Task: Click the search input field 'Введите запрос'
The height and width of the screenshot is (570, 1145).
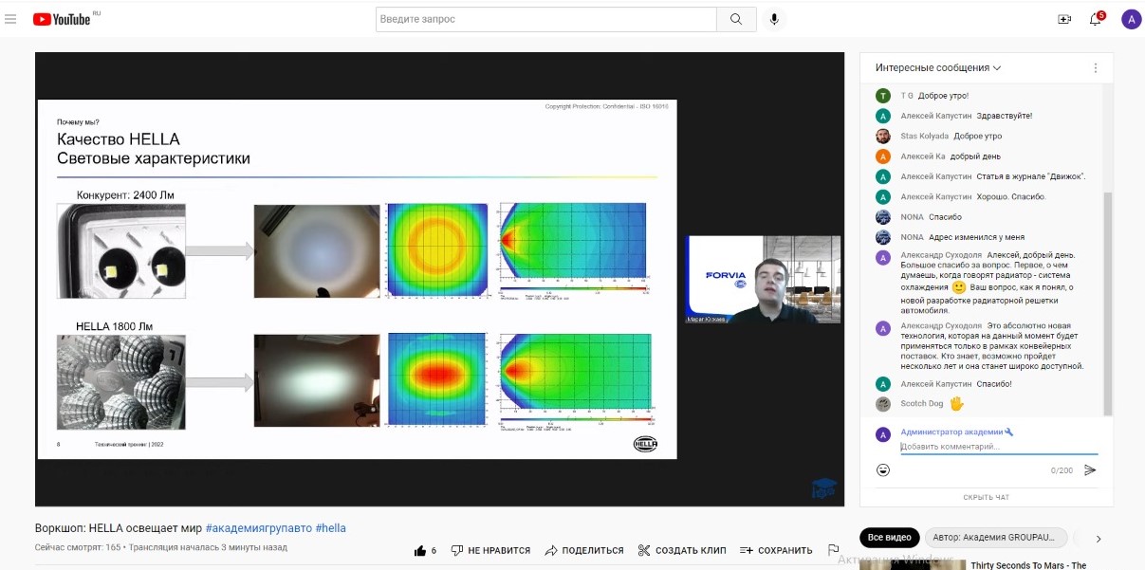Action: click(545, 19)
